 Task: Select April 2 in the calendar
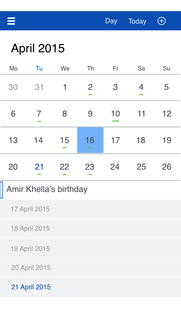[x=90, y=87]
